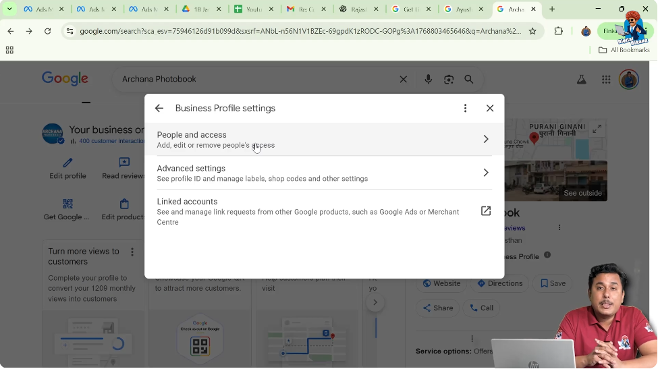Image resolution: width=658 pixels, height=369 pixels.
Task: Open the apps grid in bookmarks bar
Action: click(9, 50)
